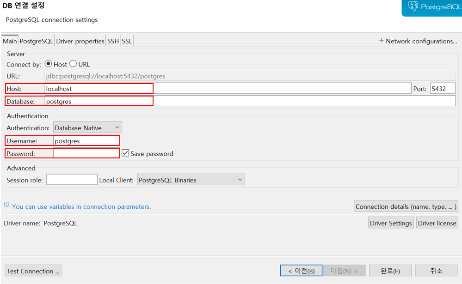Screen dimensions: 462x284
Task: Click Test Connection button
Action: (33, 271)
